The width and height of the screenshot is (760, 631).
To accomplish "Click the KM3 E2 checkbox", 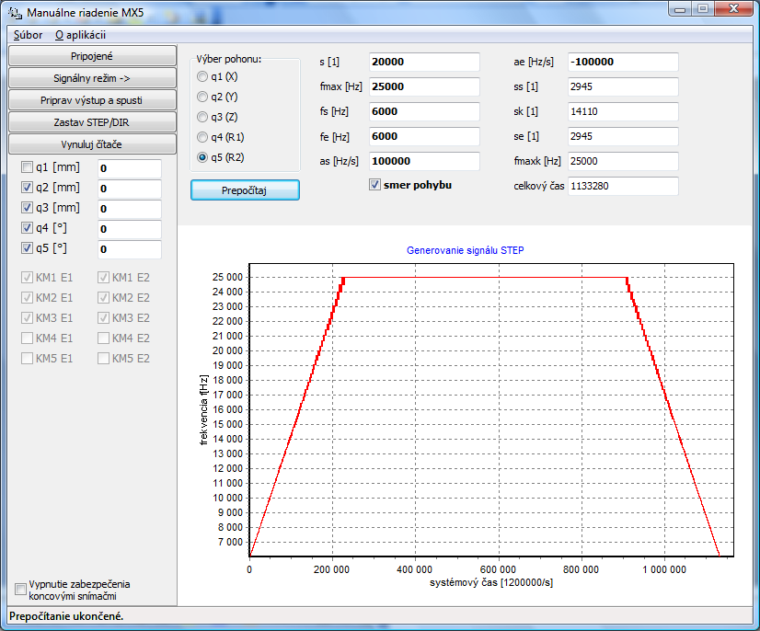I will [103, 318].
